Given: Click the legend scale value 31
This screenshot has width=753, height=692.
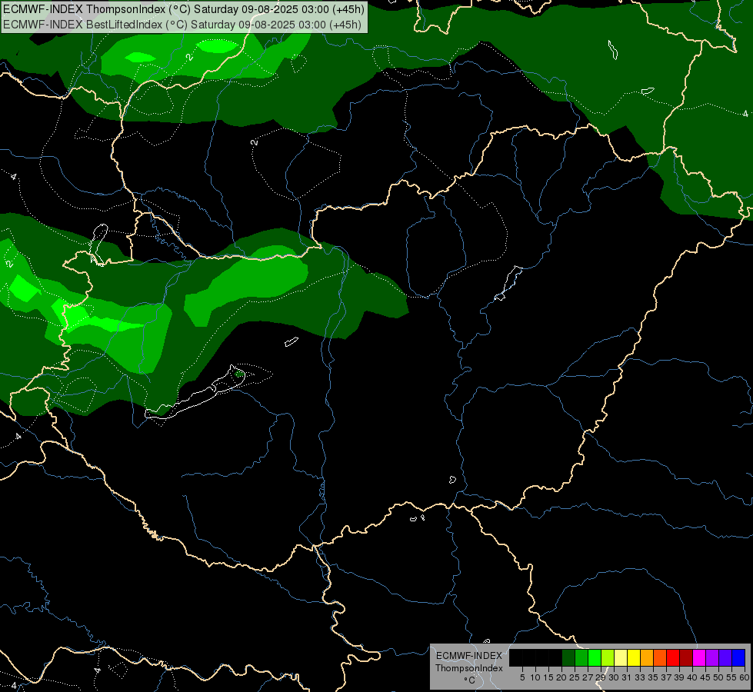Looking at the screenshot, I should click(x=627, y=677).
